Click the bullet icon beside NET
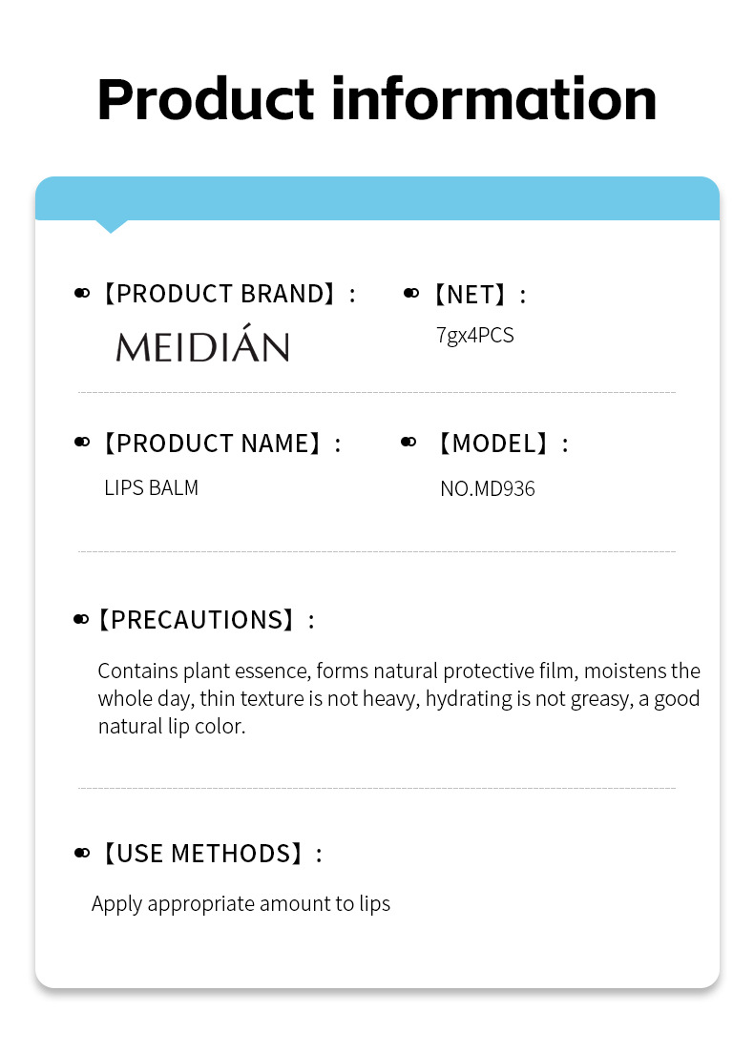This screenshot has width=754, height=1053. (x=411, y=293)
